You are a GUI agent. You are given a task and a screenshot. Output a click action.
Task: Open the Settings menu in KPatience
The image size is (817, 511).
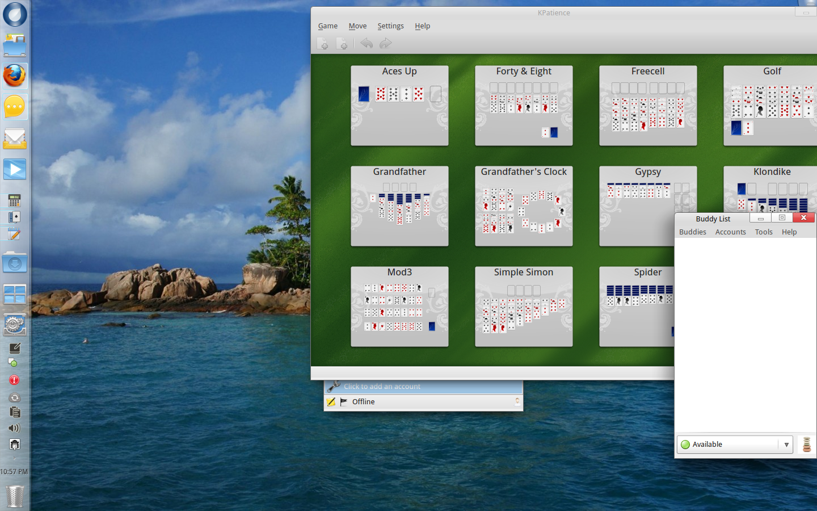pyautogui.click(x=391, y=26)
